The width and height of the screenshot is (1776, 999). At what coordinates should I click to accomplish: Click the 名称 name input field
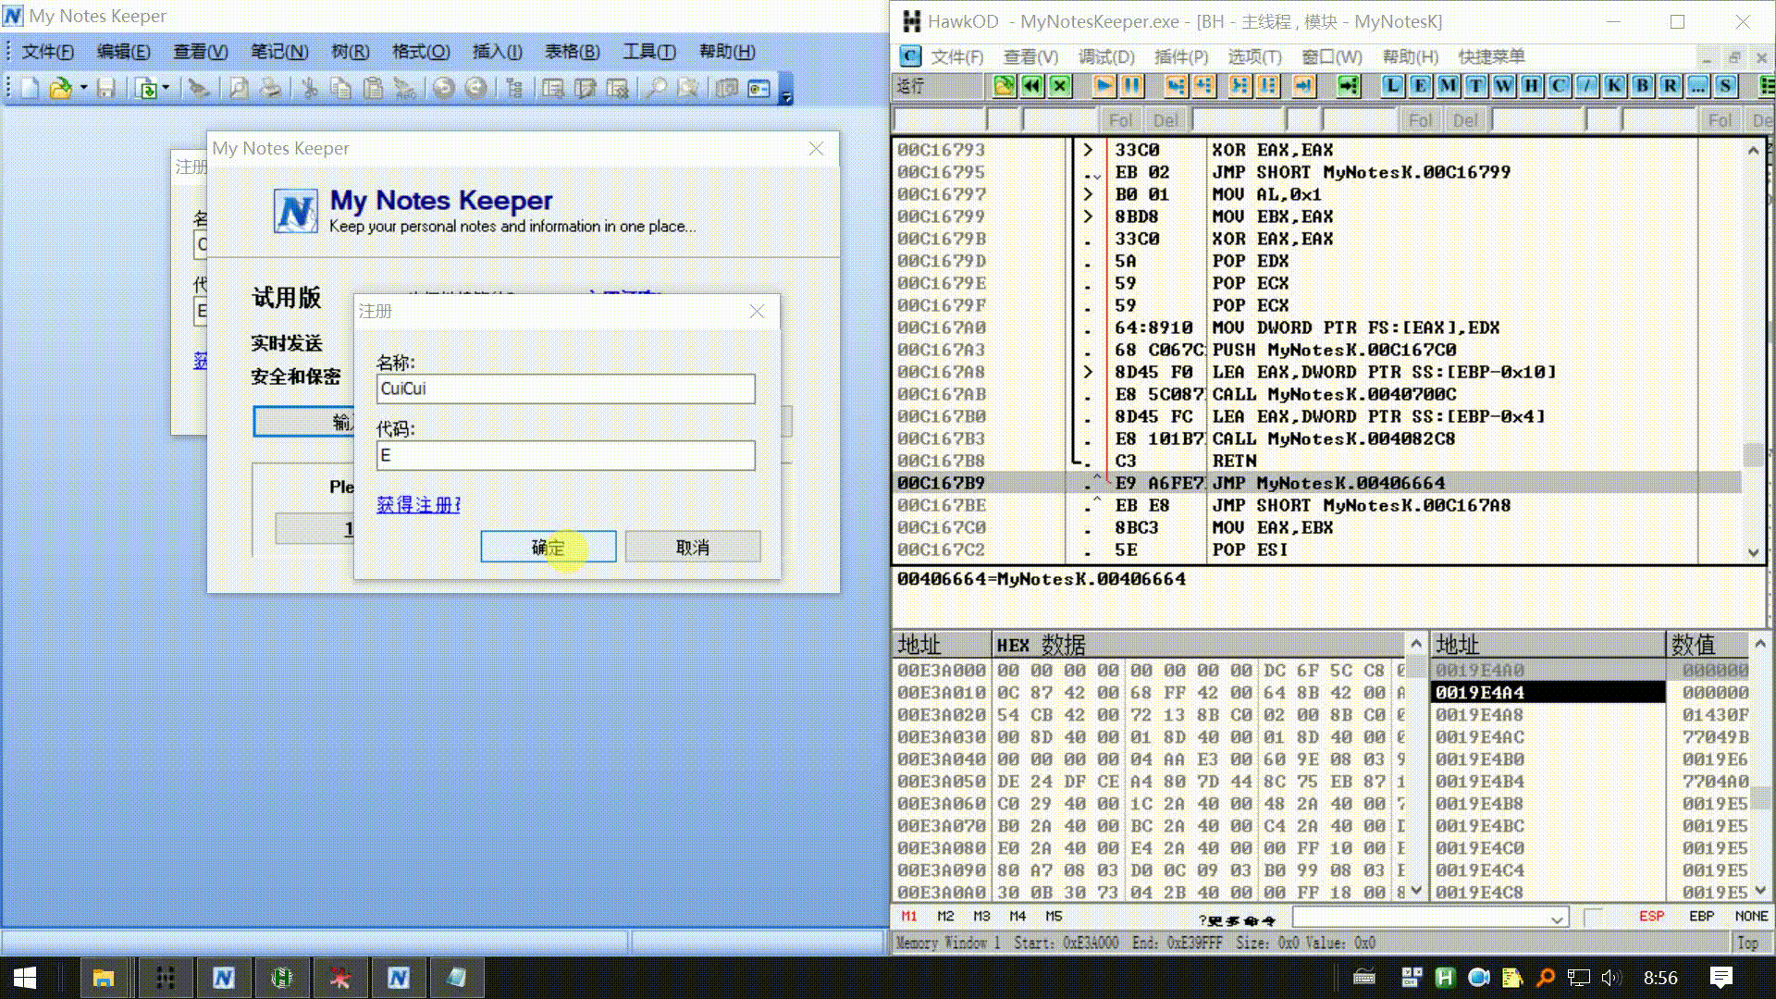click(x=565, y=388)
